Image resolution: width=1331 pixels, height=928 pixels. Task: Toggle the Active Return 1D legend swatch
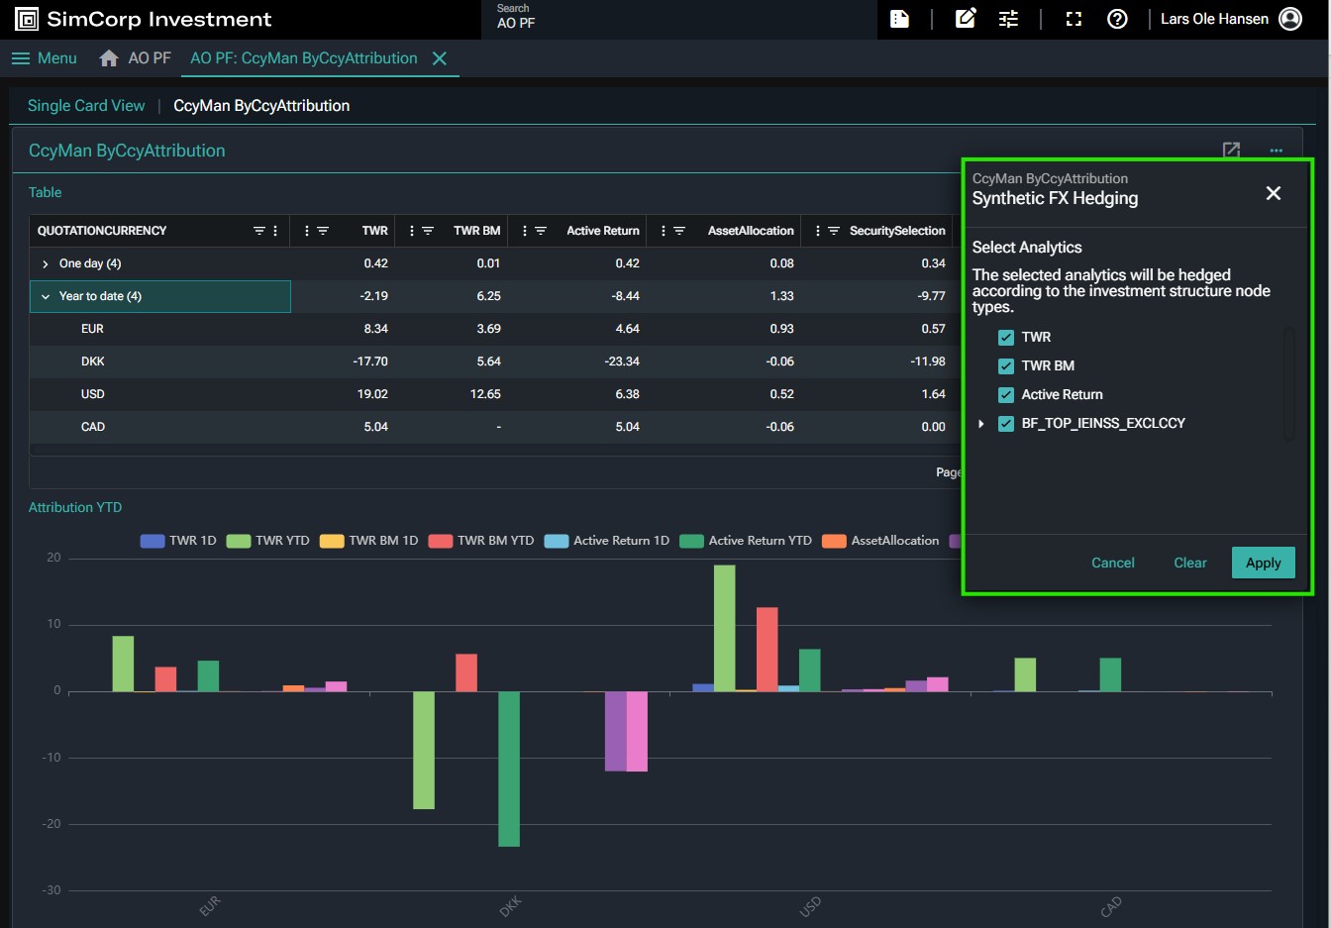click(557, 541)
